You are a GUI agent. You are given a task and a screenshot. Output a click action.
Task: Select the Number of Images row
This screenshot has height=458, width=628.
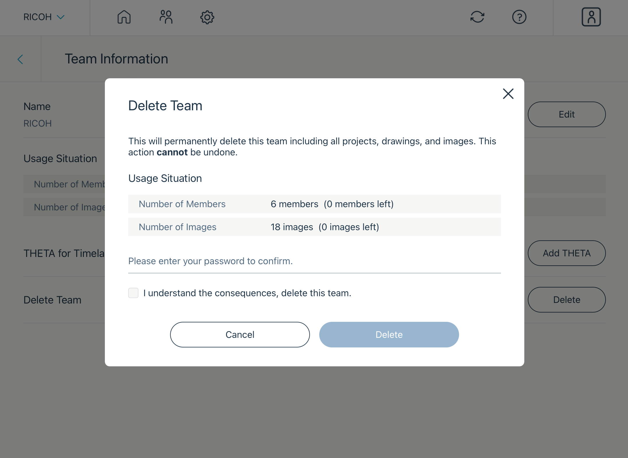pyautogui.click(x=315, y=227)
